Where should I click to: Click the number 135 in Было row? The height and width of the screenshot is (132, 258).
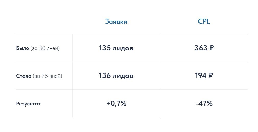104,48
